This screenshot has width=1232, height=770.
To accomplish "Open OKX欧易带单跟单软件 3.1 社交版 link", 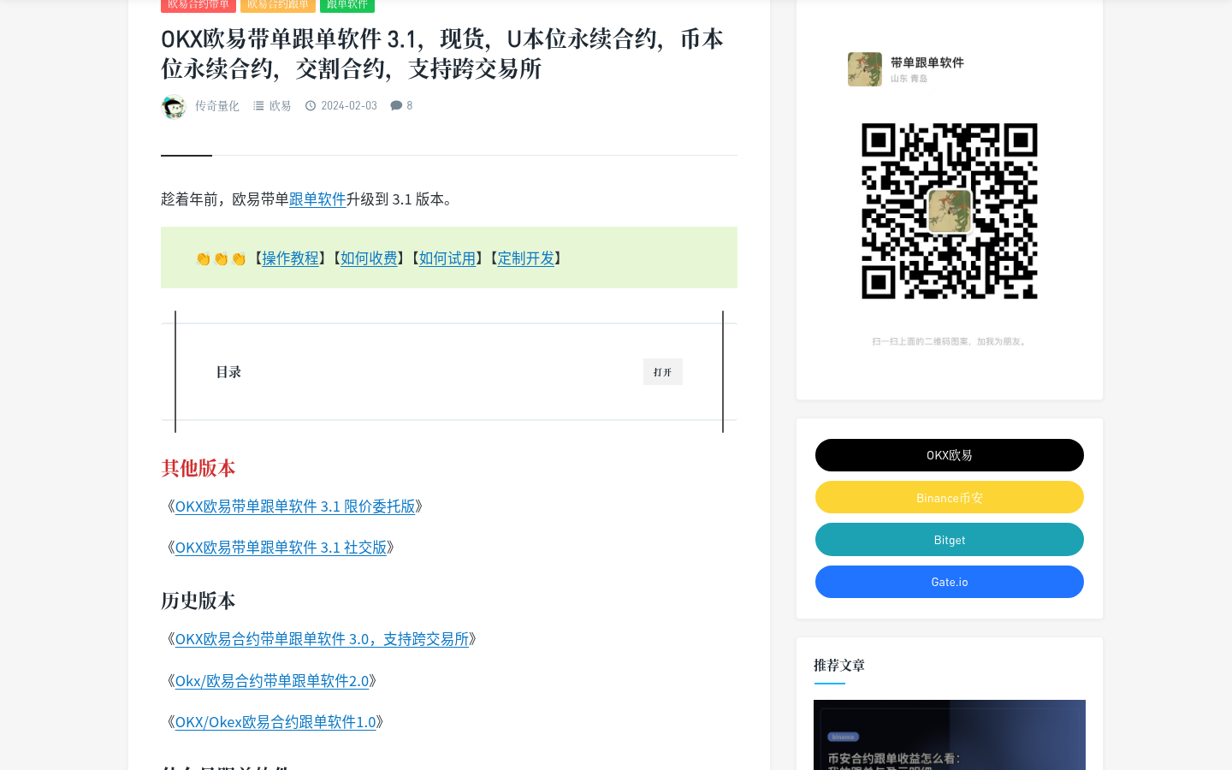I will click(281, 548).
